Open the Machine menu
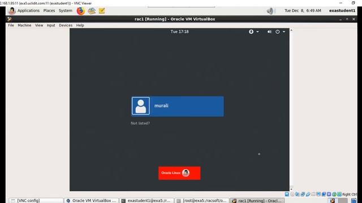362x203 pixels. click(x=24, y=25)
